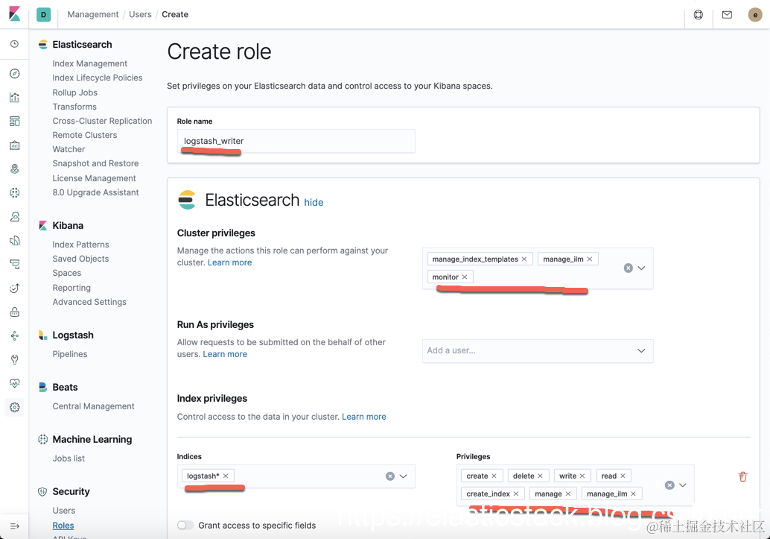The image size is (770, 539).
Task: Remove the monitor cluster privilege tag
Action: (465, 277)
